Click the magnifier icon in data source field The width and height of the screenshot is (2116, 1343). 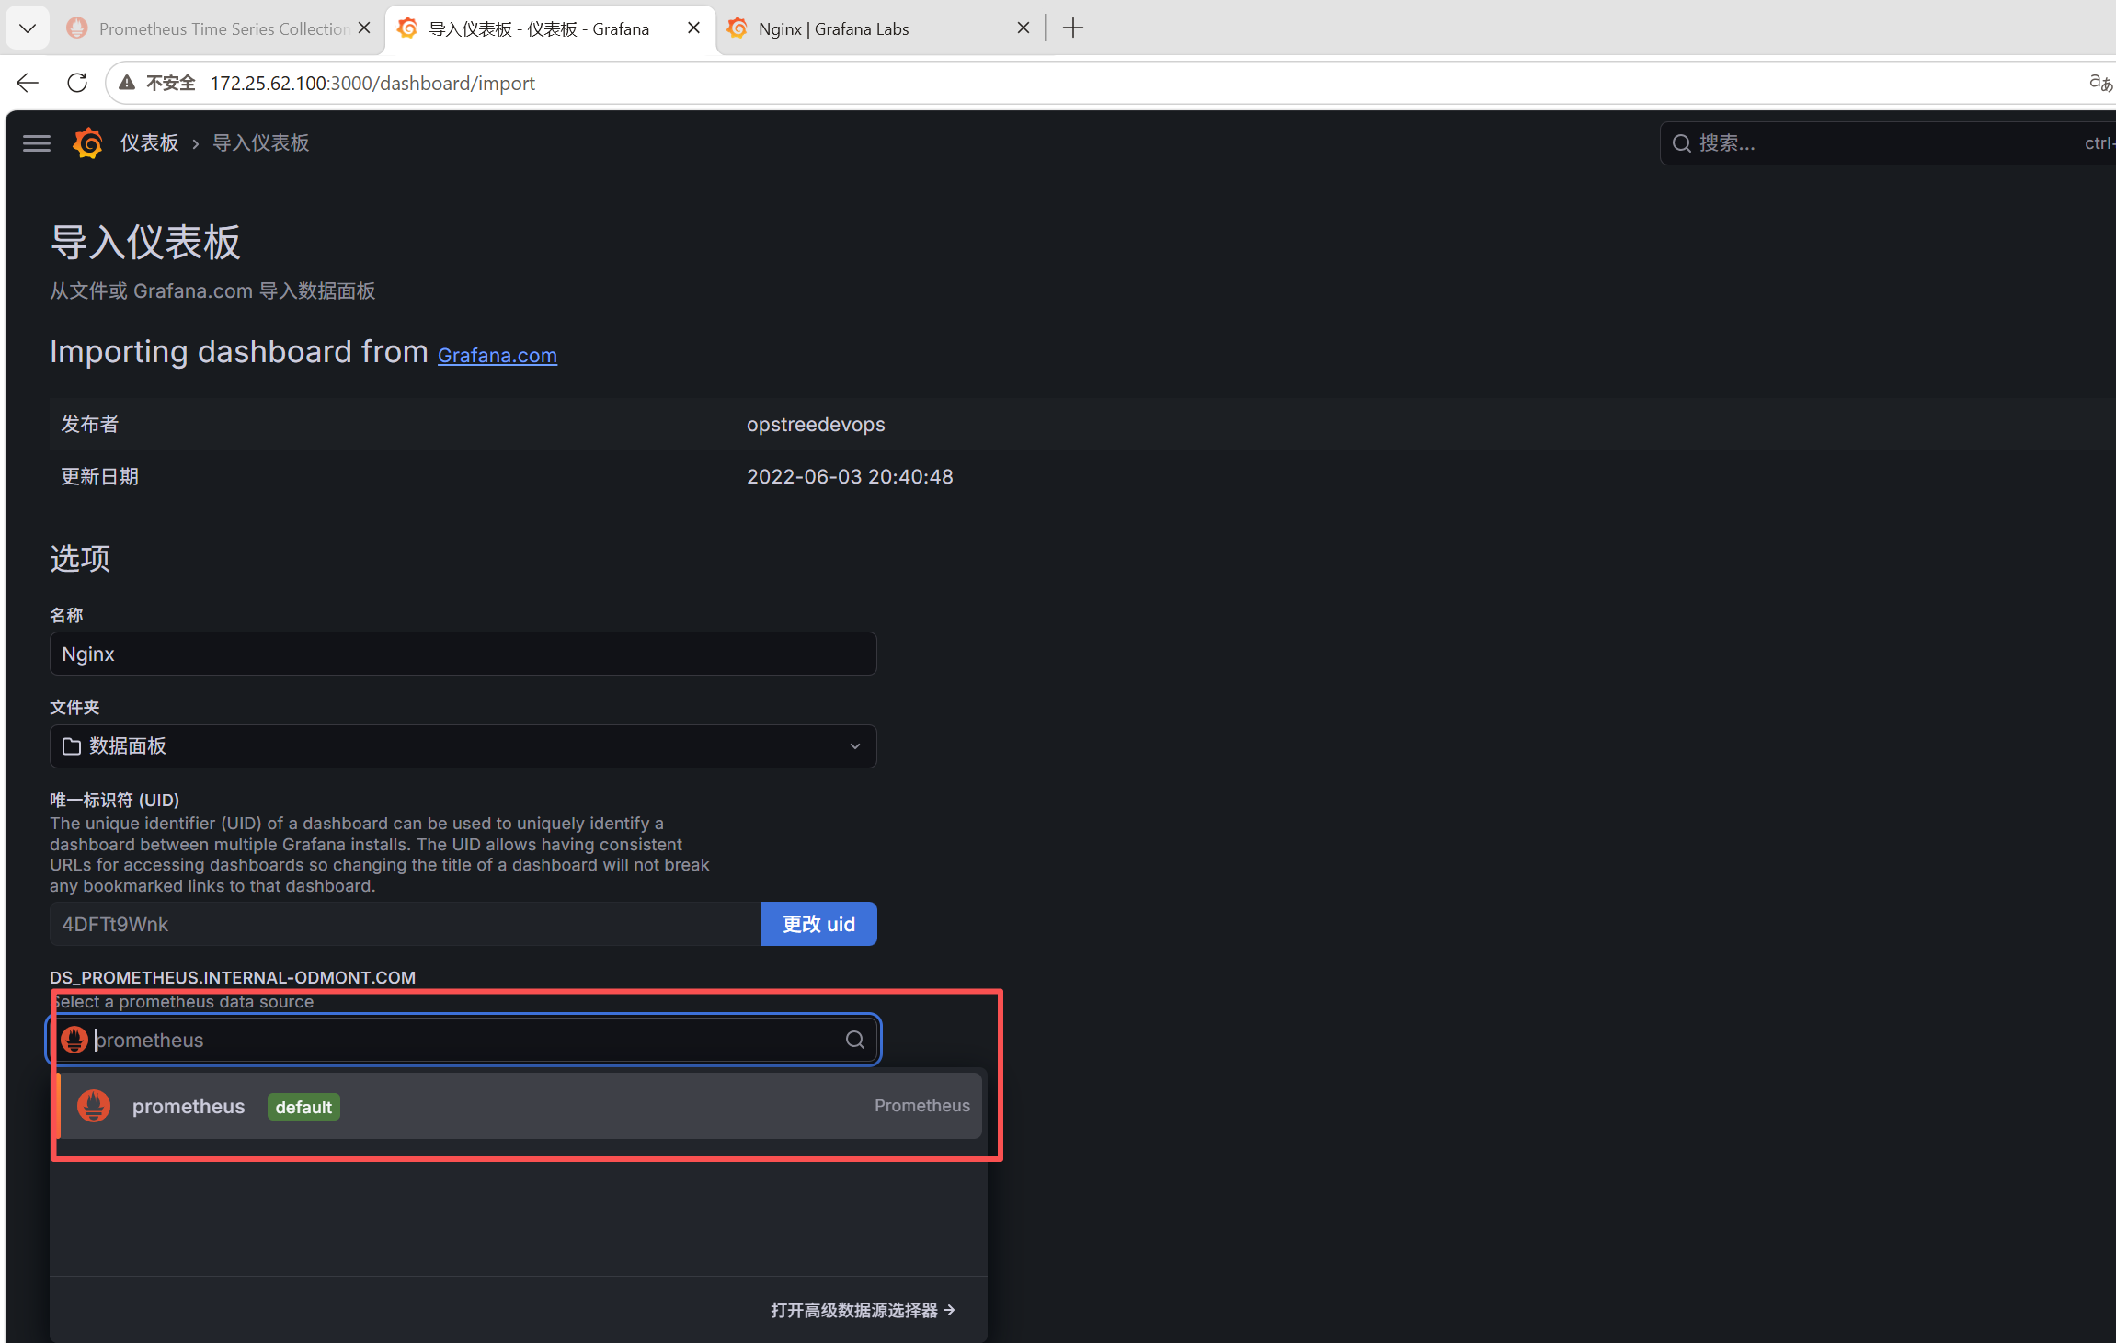click(x=855, y=1040)
